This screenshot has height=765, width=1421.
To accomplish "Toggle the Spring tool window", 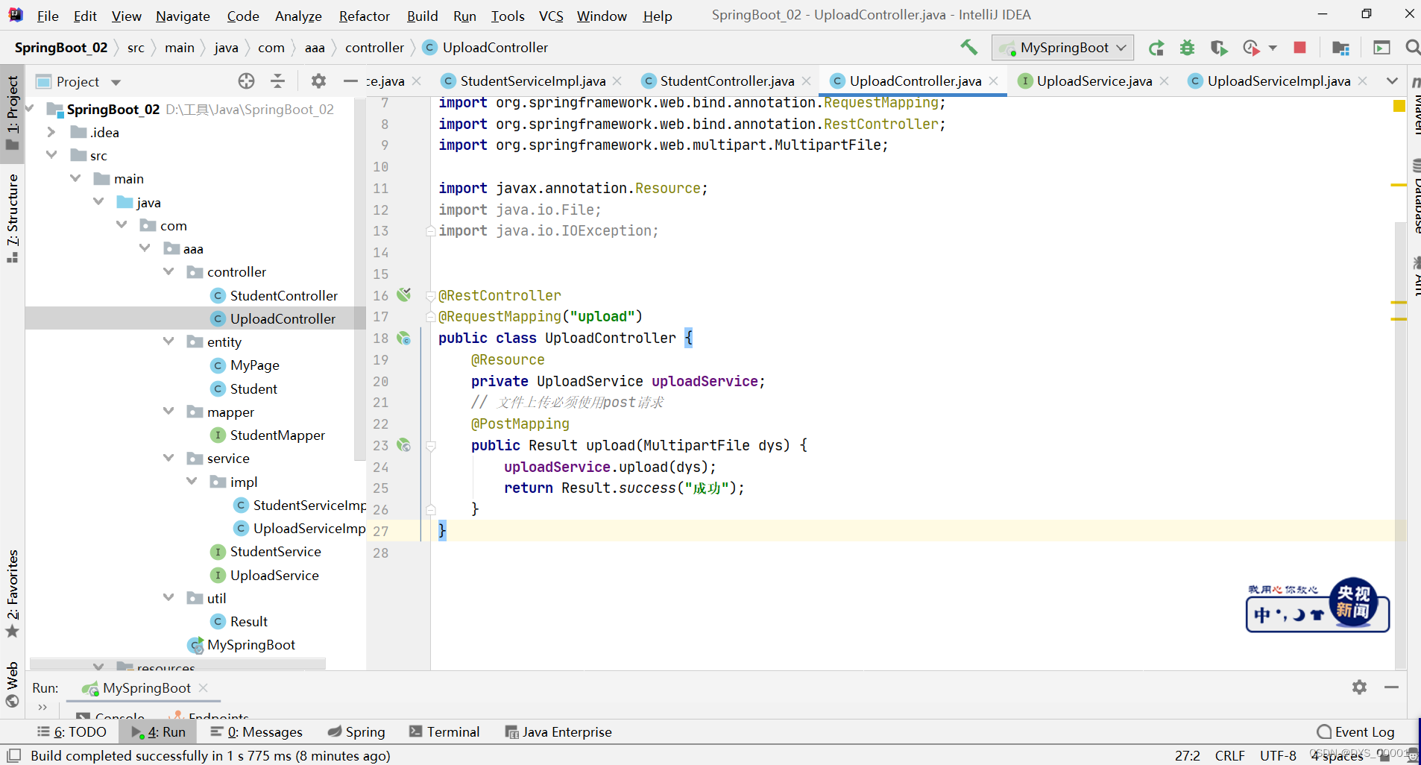I will click(356, 731).
